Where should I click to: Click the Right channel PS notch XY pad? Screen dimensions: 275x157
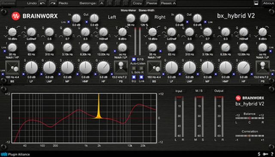pyautogui.click(x=263, y=68)
